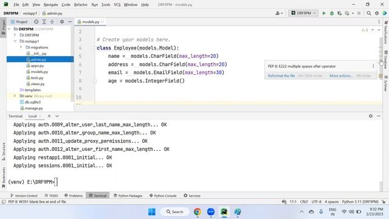Start debugging with the bug icon
Viewport: 389px width, 219px height.
(332, 13)
